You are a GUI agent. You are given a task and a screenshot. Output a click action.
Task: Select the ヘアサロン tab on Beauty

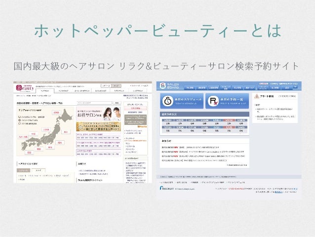point(45,91)
